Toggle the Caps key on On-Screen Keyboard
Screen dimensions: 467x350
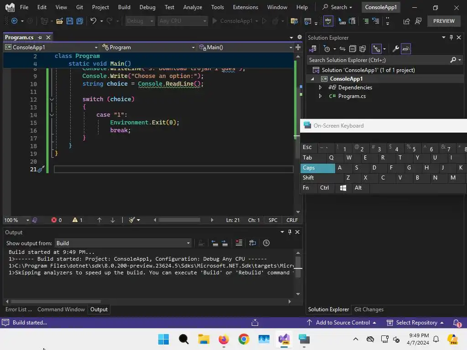317,168
